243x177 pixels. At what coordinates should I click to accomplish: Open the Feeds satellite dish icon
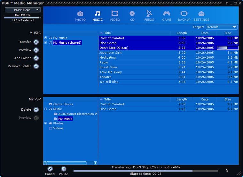point(149,14)
